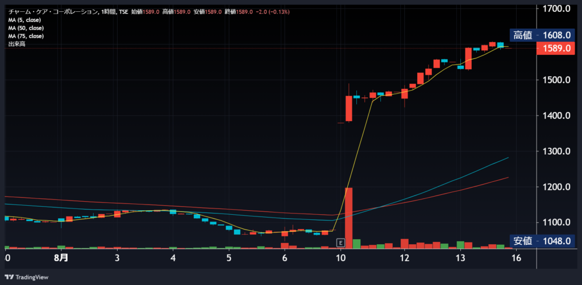Click the チャーム・ケア・コーポレーション symbol title
Viewport: 582px width, 285px height.
(53, 12)
